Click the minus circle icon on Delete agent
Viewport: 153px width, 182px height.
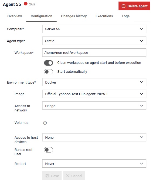click(x=124, y=6)
